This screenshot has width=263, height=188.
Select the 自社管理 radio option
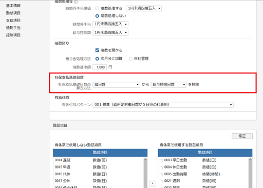coord(130,59)
